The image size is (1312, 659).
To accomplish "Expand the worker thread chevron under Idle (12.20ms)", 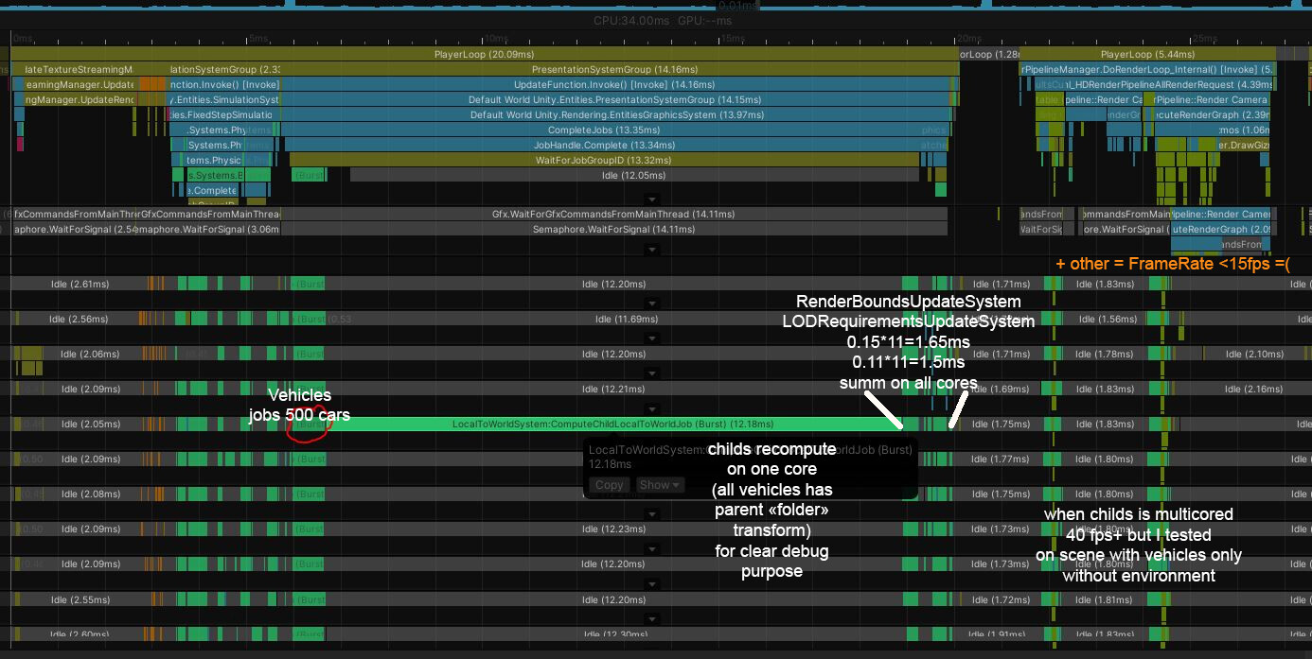I will click(x=651, y=303).
